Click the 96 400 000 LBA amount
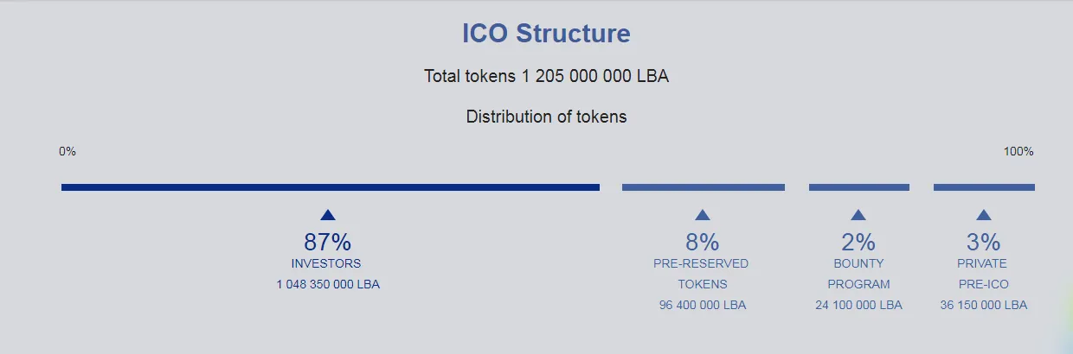The width and height of the screenshot is (1073, 354). click(x=702, y=305)
